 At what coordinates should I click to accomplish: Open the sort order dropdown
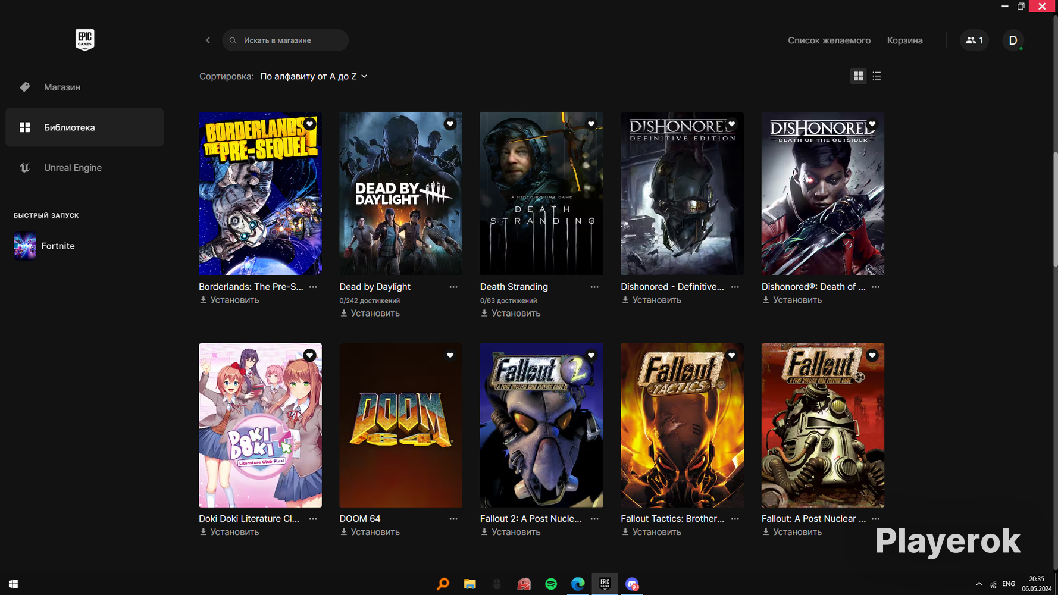(x=314, y=76)
